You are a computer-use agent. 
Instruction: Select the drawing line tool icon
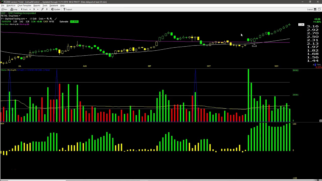[56, 19]
